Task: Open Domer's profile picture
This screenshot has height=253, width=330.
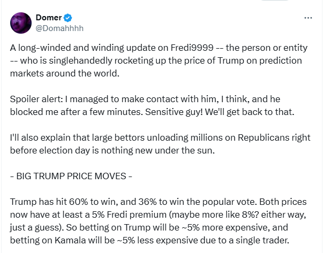Action: [x=20, y=23]
